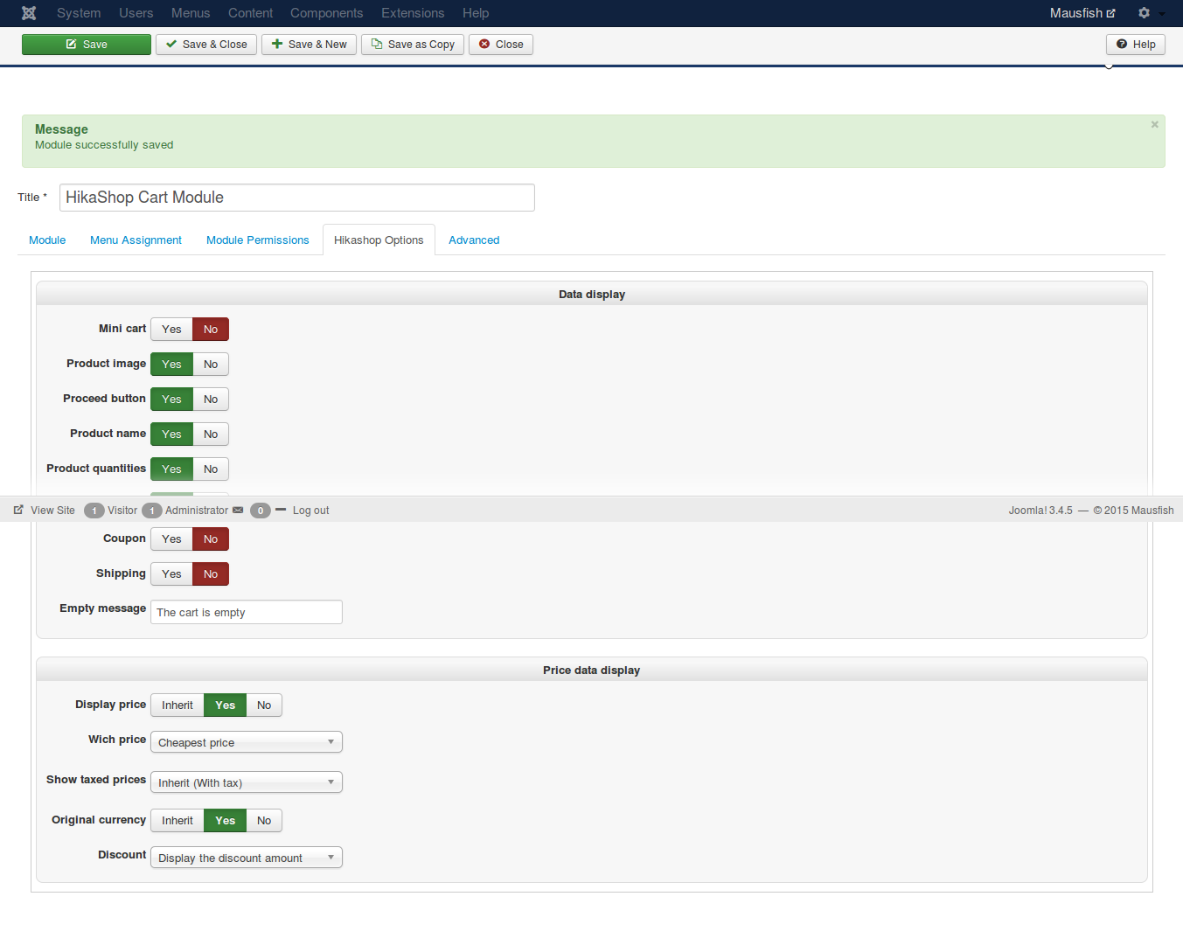Open the Discount dropdown
The height and width of the screenshot is (952, 1183).
click(247, 858)
